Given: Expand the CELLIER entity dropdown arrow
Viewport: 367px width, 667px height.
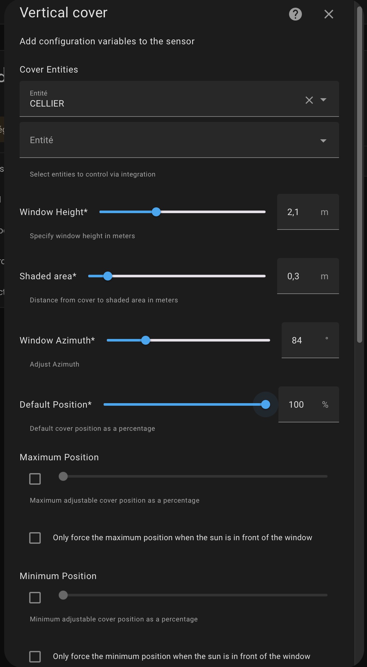Looking at the screenshot, I should [323, 100].
